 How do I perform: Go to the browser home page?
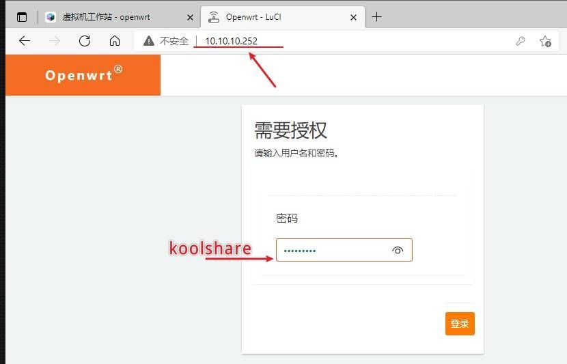(115, 41)
